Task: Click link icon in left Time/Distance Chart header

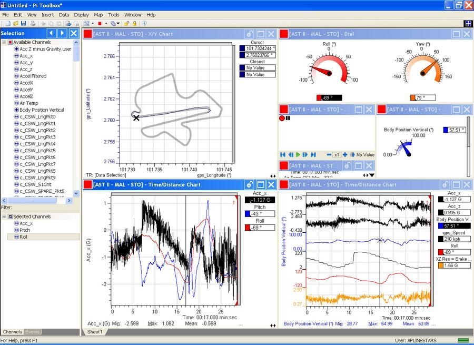Action: click(x=250, y=184)
